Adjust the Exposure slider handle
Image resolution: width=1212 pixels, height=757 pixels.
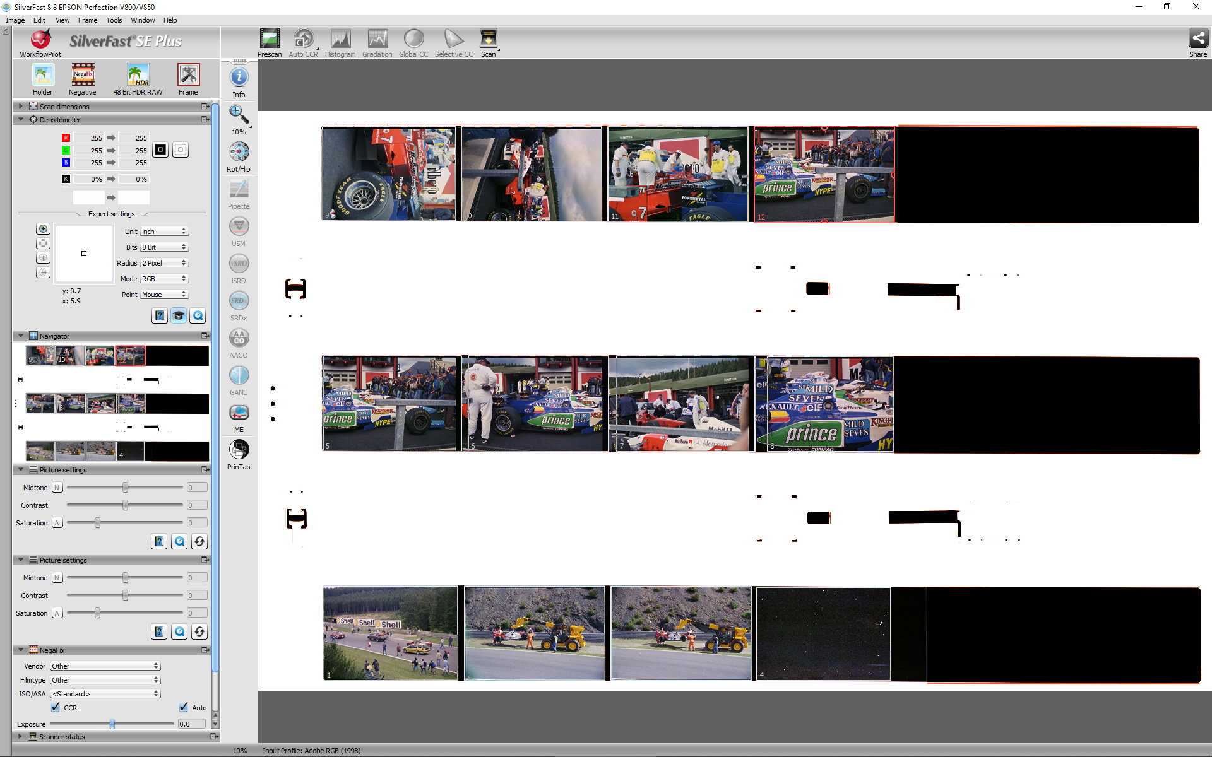(x=112, y=724)
